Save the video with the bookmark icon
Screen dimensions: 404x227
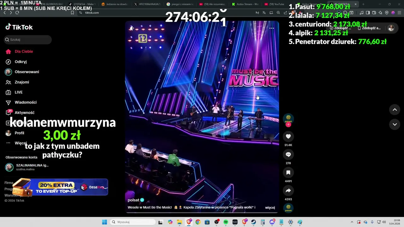click(x=288, y=172)
